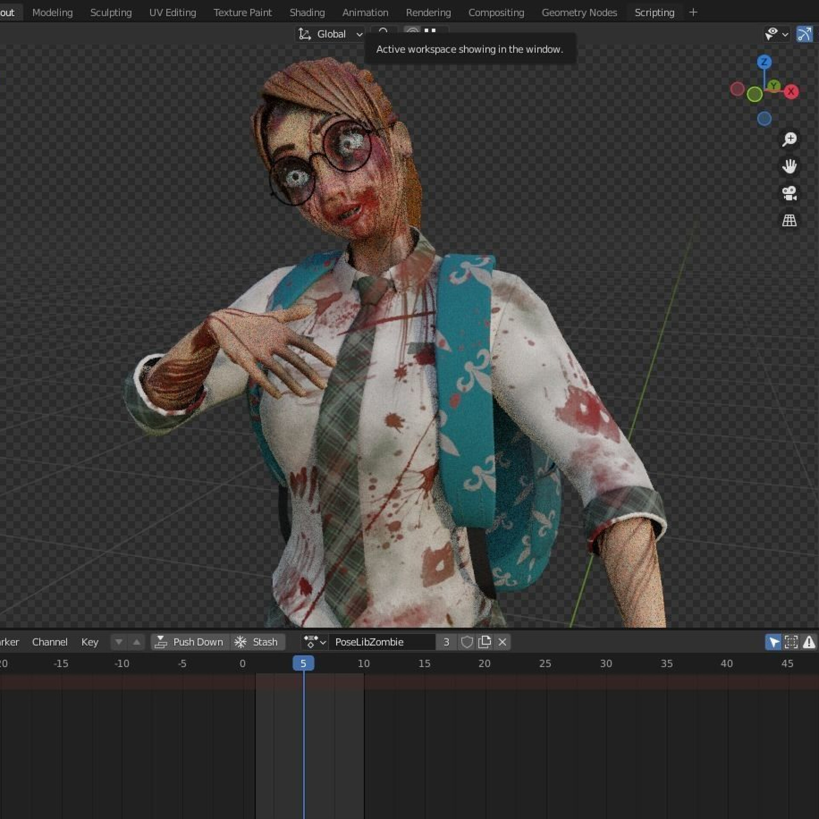Switch to the Modeling workspace tab
The width and height of the screenshot is (819, 819).
pos(52,12)
